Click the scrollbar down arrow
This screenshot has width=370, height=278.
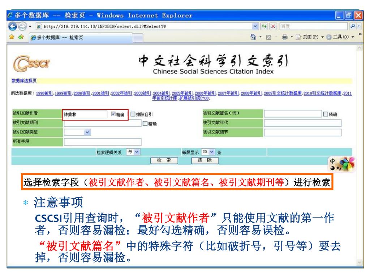tap(360, 262)
